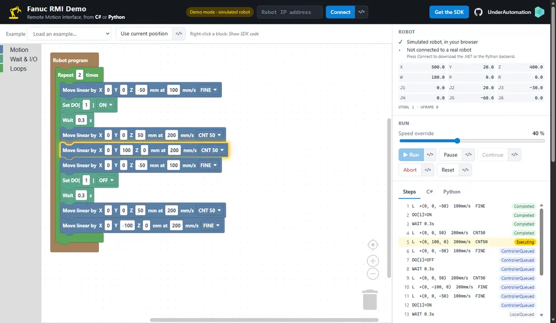Open CNT 50 dropdown on highlighted Y 100 block
The image size is (556, 323).
click(x=213, y=151)
